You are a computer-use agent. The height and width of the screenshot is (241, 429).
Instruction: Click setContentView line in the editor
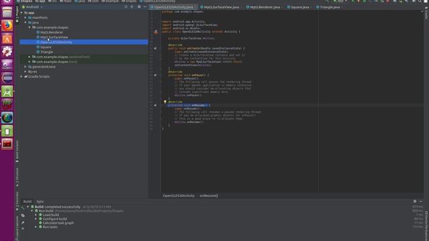tap(192, 65)
